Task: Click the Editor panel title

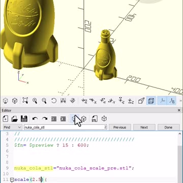Action: tap(7, 110)
